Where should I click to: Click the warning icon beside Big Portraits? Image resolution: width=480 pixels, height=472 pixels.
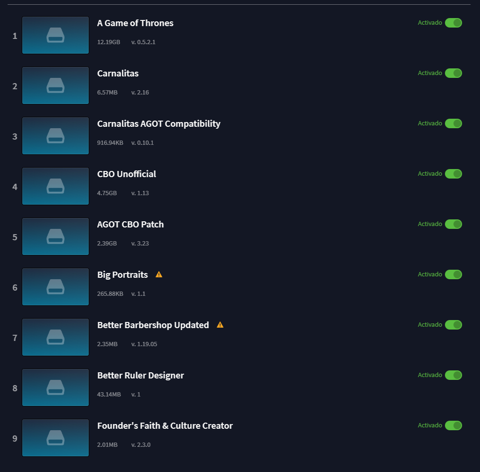point(159,274)
